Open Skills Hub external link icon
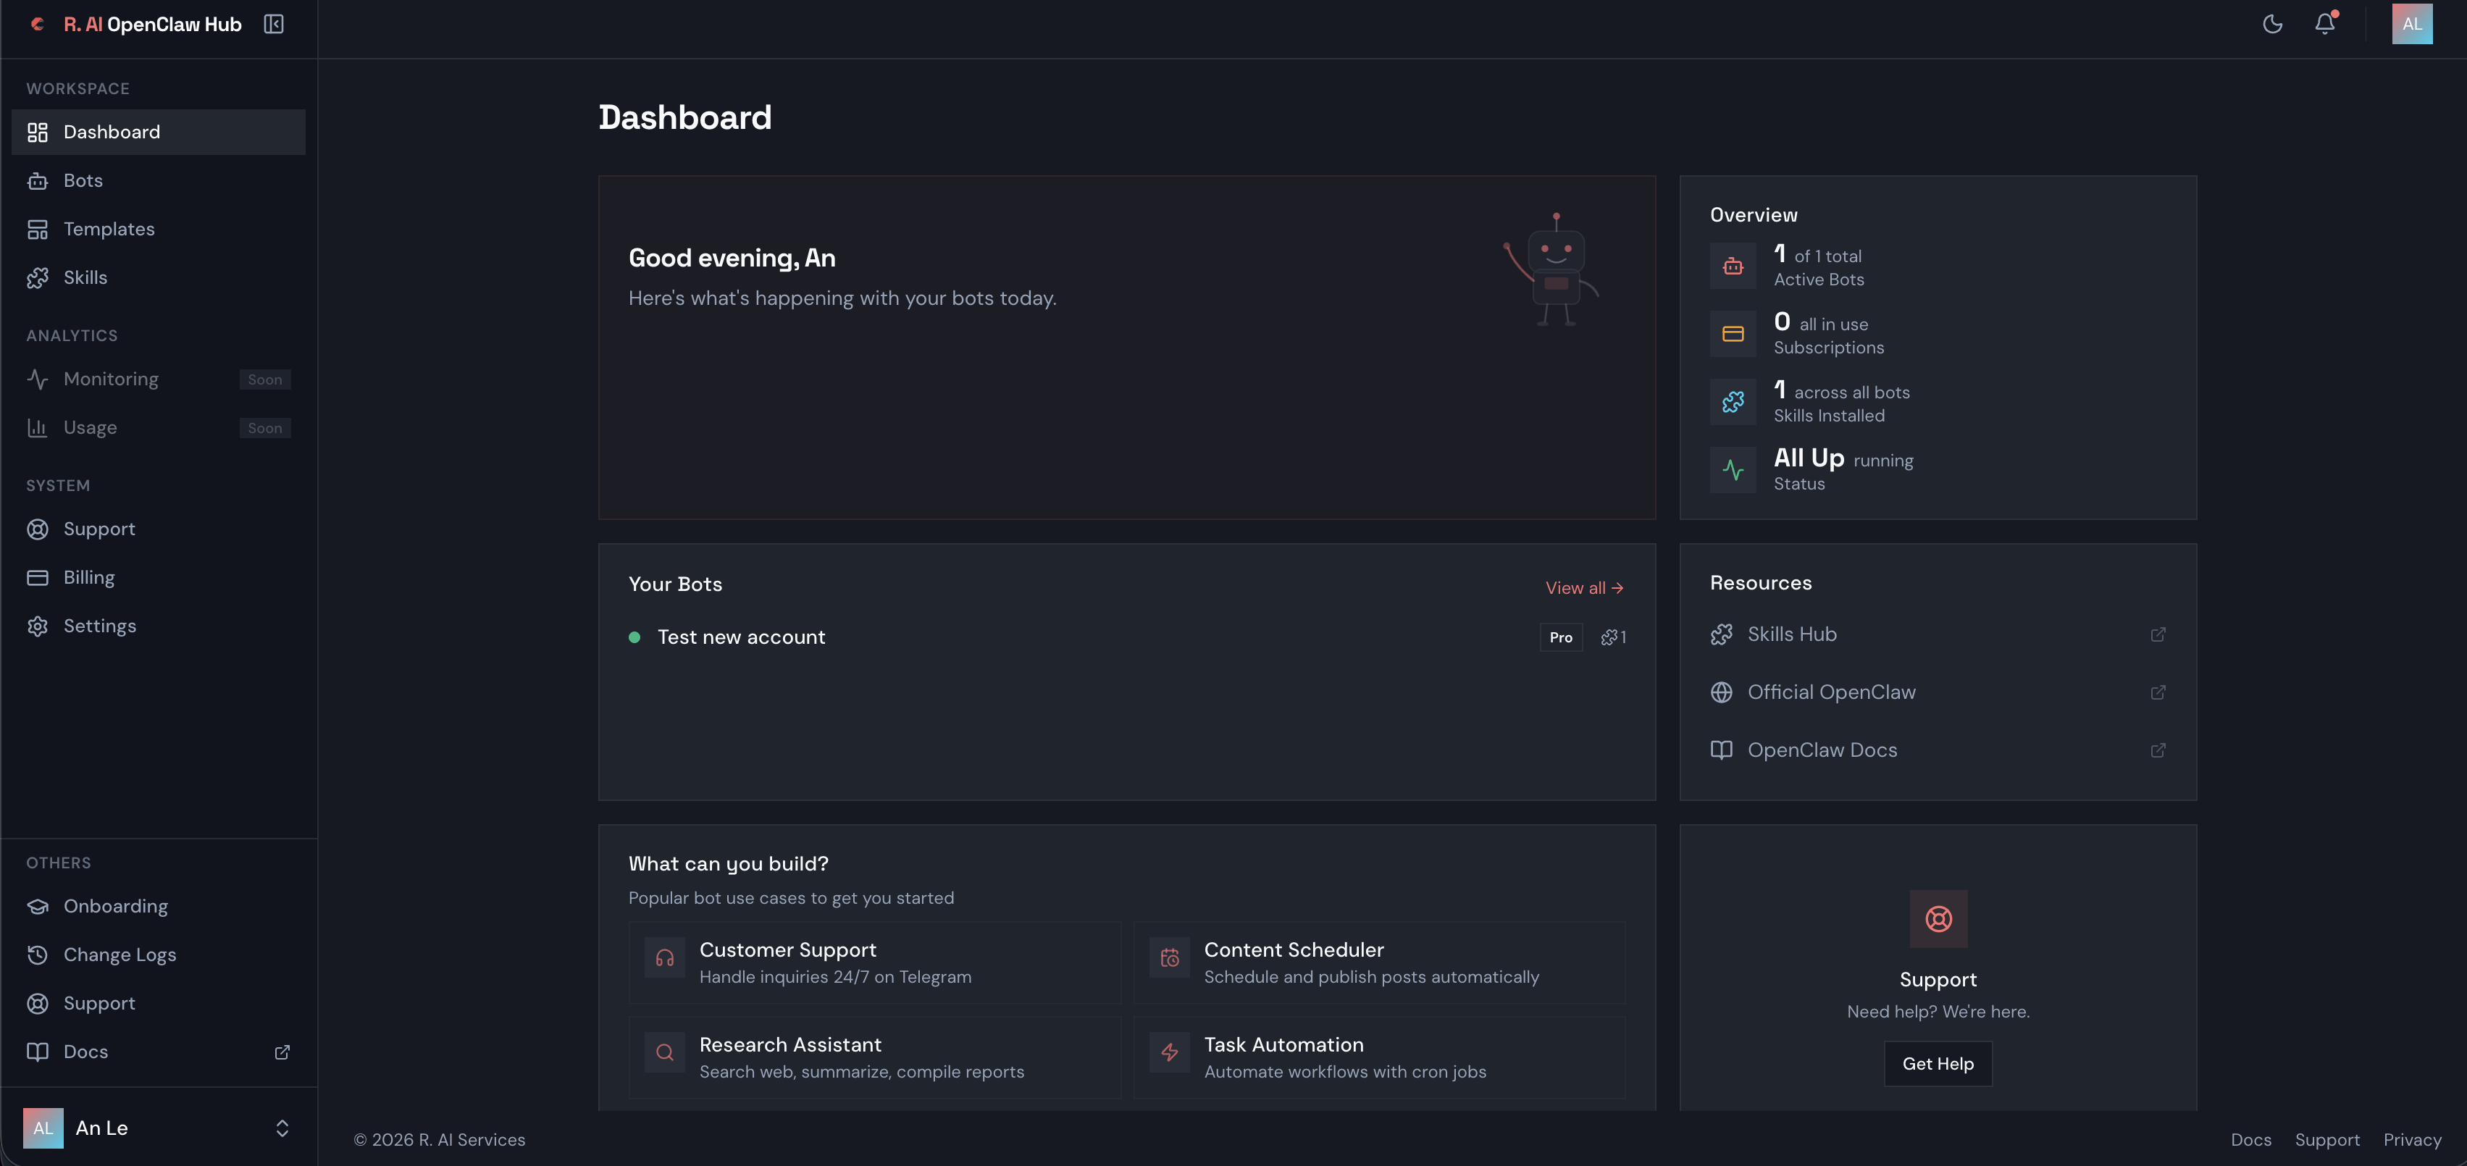Image resolution: width=2467 pixels, height=1166 pixels. pos(2157,634)
